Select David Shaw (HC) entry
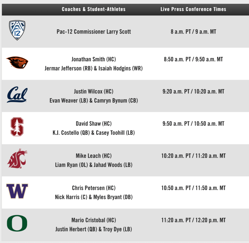 [94, 124]
